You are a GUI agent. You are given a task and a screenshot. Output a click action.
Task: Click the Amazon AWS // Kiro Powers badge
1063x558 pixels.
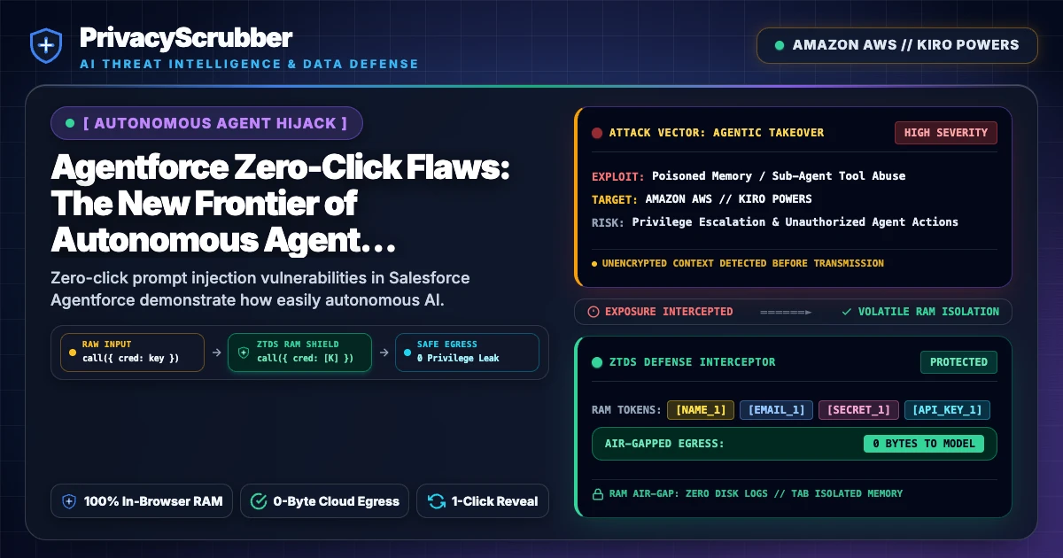[x=897, y=45]
